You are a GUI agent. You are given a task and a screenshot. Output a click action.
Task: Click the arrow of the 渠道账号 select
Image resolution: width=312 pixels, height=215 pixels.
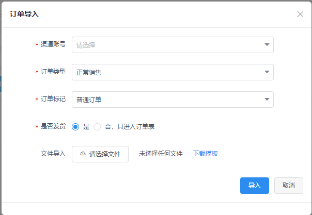tap(267, 45)
